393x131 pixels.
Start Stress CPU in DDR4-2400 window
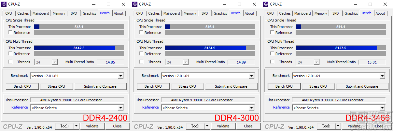(57, 86)
